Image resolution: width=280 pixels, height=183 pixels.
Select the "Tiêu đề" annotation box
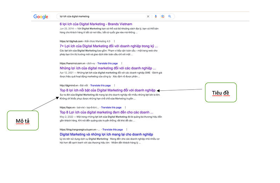[220, 92]
